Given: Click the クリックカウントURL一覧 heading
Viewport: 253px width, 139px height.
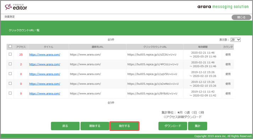Looking at the screenshot, I should pyautogui.click(x=24, y=30).
